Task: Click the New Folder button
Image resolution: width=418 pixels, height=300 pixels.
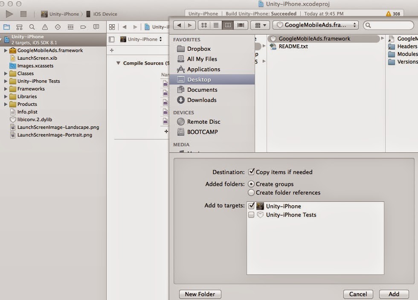Action: pyautogui.click(x=200, y=294)
